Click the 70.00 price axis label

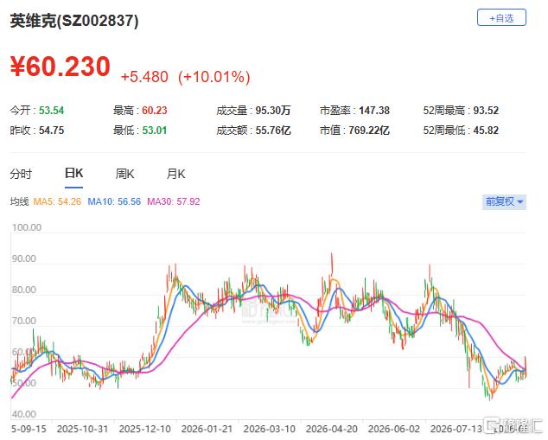click(x=24, y=321)
